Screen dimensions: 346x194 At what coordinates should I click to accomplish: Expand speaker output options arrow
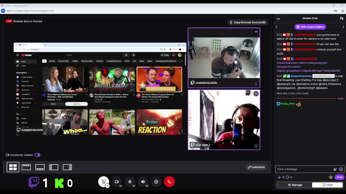(147, 186)
